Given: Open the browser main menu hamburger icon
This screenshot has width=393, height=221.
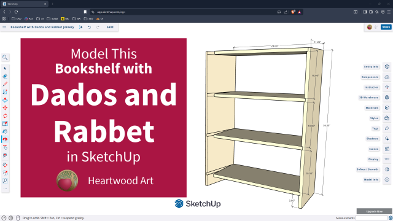Looking at the screenshot, I should coord(389,12).
